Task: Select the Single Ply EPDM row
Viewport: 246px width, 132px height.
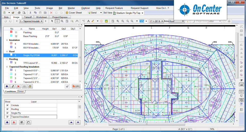Action: (x=32, y=55)
